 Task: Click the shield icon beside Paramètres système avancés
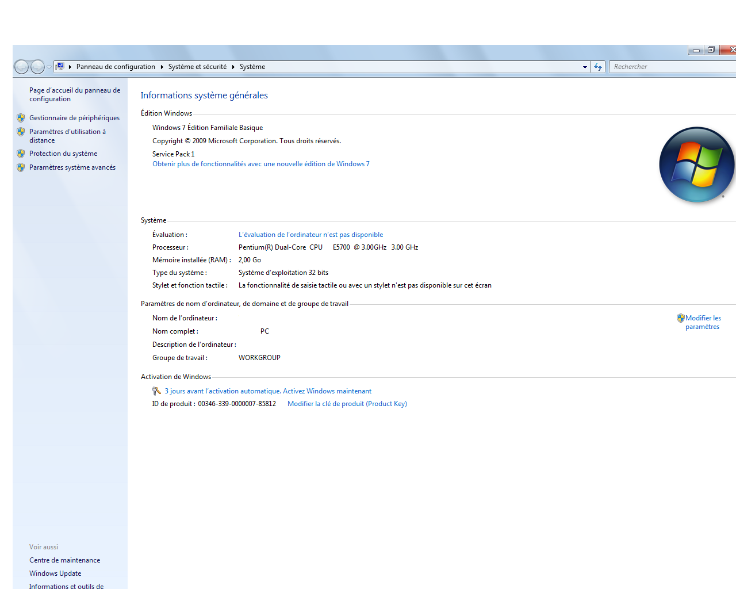pyautogui.click(x=21, y=167)
